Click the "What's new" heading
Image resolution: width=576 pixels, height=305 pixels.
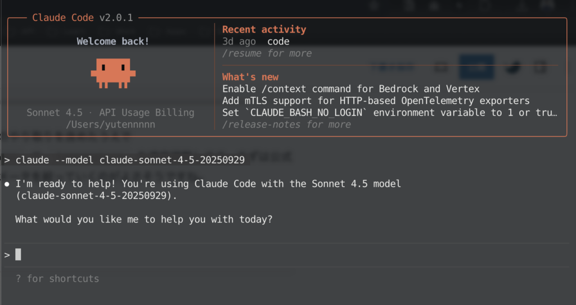250,77
